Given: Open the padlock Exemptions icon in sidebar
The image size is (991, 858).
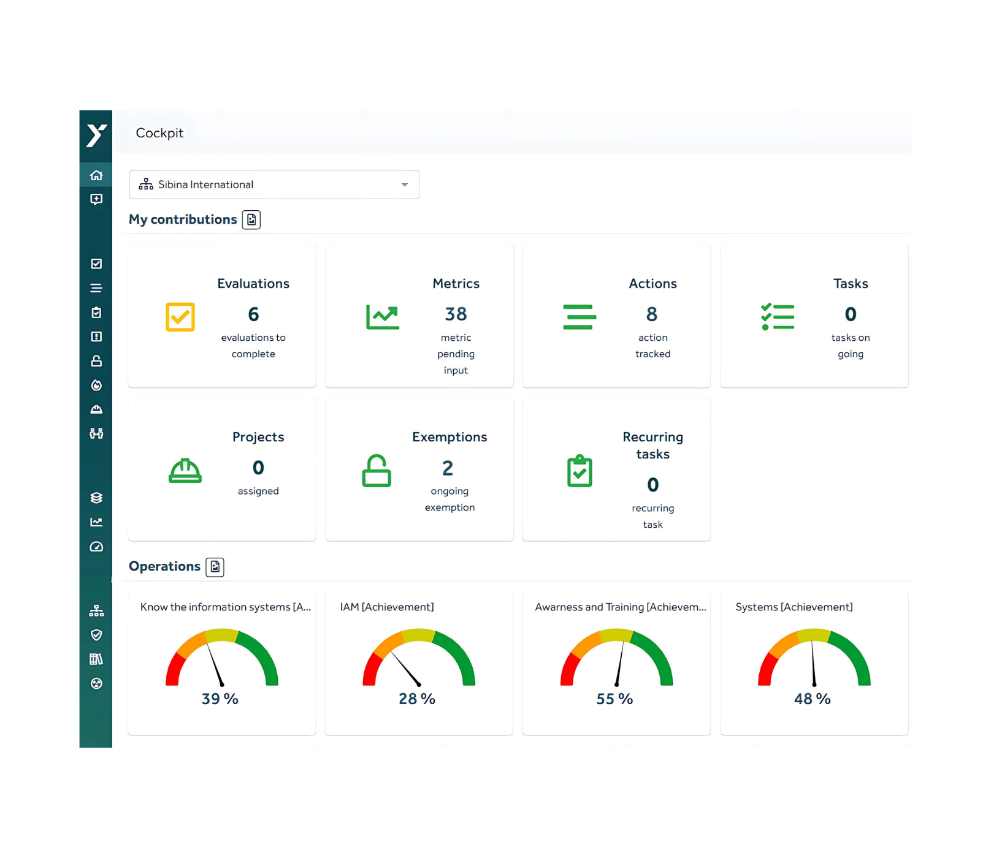Looking at the screenshot, I should [96, 361].
